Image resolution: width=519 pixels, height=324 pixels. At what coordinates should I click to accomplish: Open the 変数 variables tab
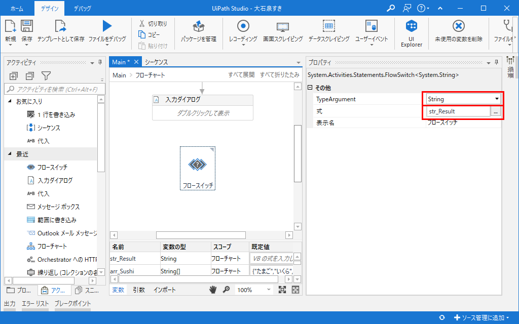pyautogui.click(x=118, y=290)
